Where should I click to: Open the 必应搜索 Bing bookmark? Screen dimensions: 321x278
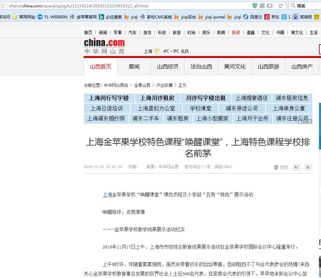pyautogui.click(x=110, y=17)
